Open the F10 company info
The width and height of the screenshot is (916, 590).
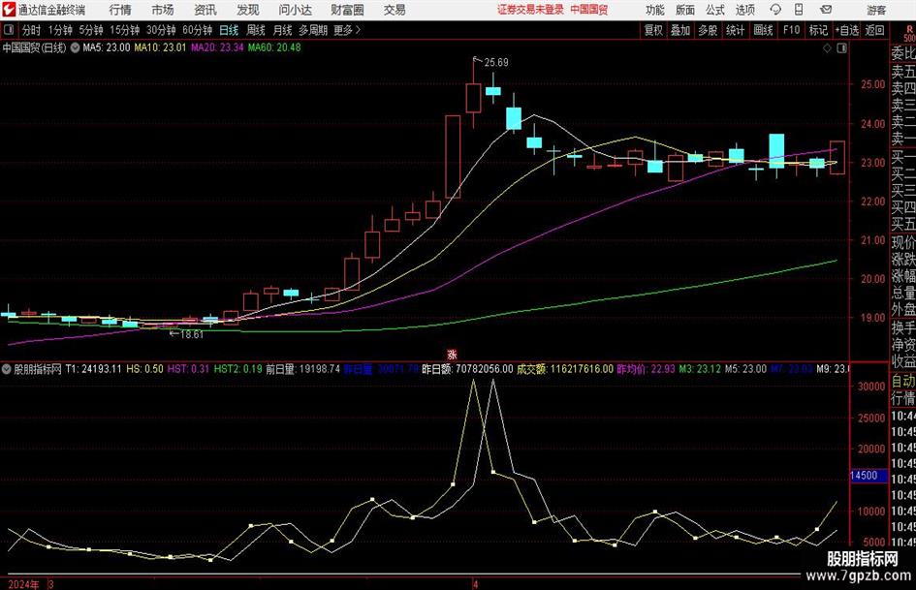tap(792, 30)
